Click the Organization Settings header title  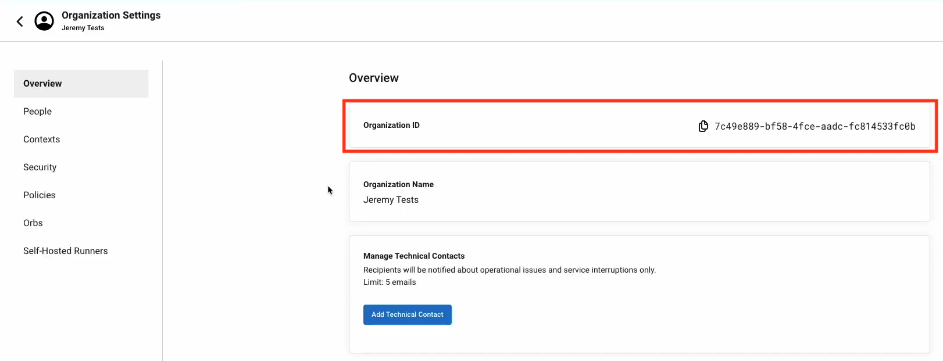coord(111,15)
